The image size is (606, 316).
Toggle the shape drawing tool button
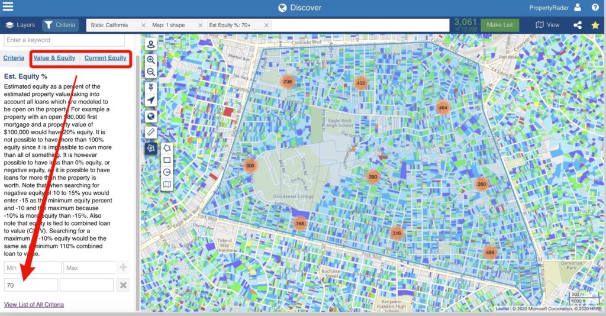[151, 149]
